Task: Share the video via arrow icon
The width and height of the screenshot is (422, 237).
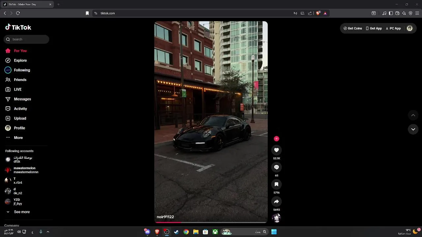Action: 276,201
